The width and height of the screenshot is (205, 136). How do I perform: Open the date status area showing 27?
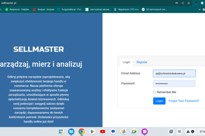click(201, 132)
